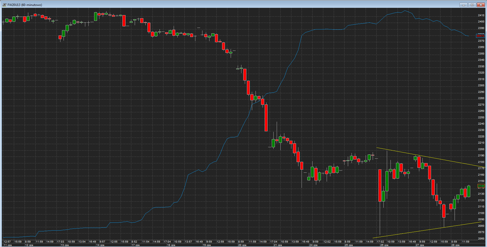Click the '20 cze' date on time axis
This screenshot has width=487, height=247.
pyautogui.click(x=242, y=245)
